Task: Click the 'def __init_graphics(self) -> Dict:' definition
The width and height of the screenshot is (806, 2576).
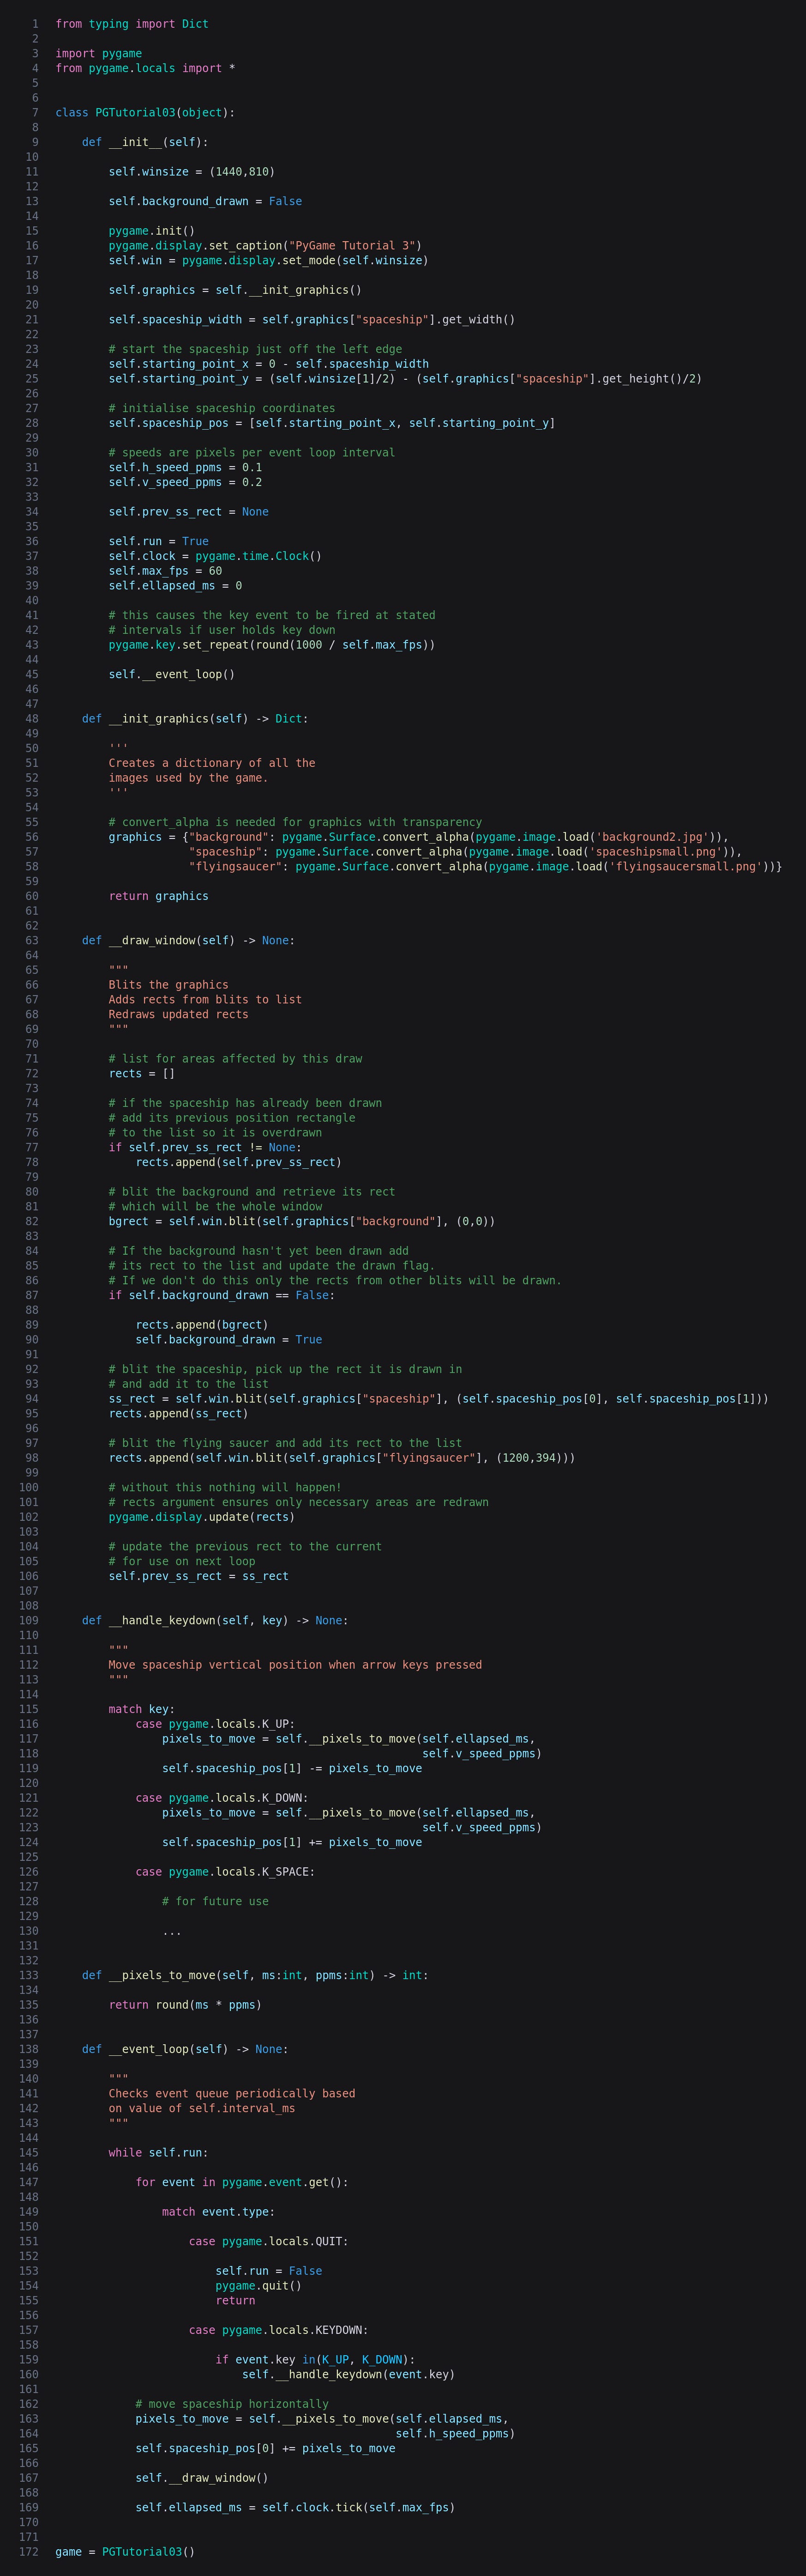Action: point(196,719)
